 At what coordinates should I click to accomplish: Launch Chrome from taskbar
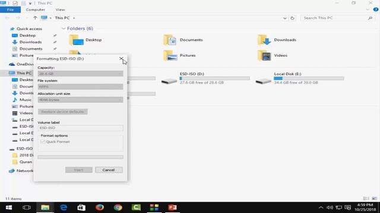[x=118, y=208]
